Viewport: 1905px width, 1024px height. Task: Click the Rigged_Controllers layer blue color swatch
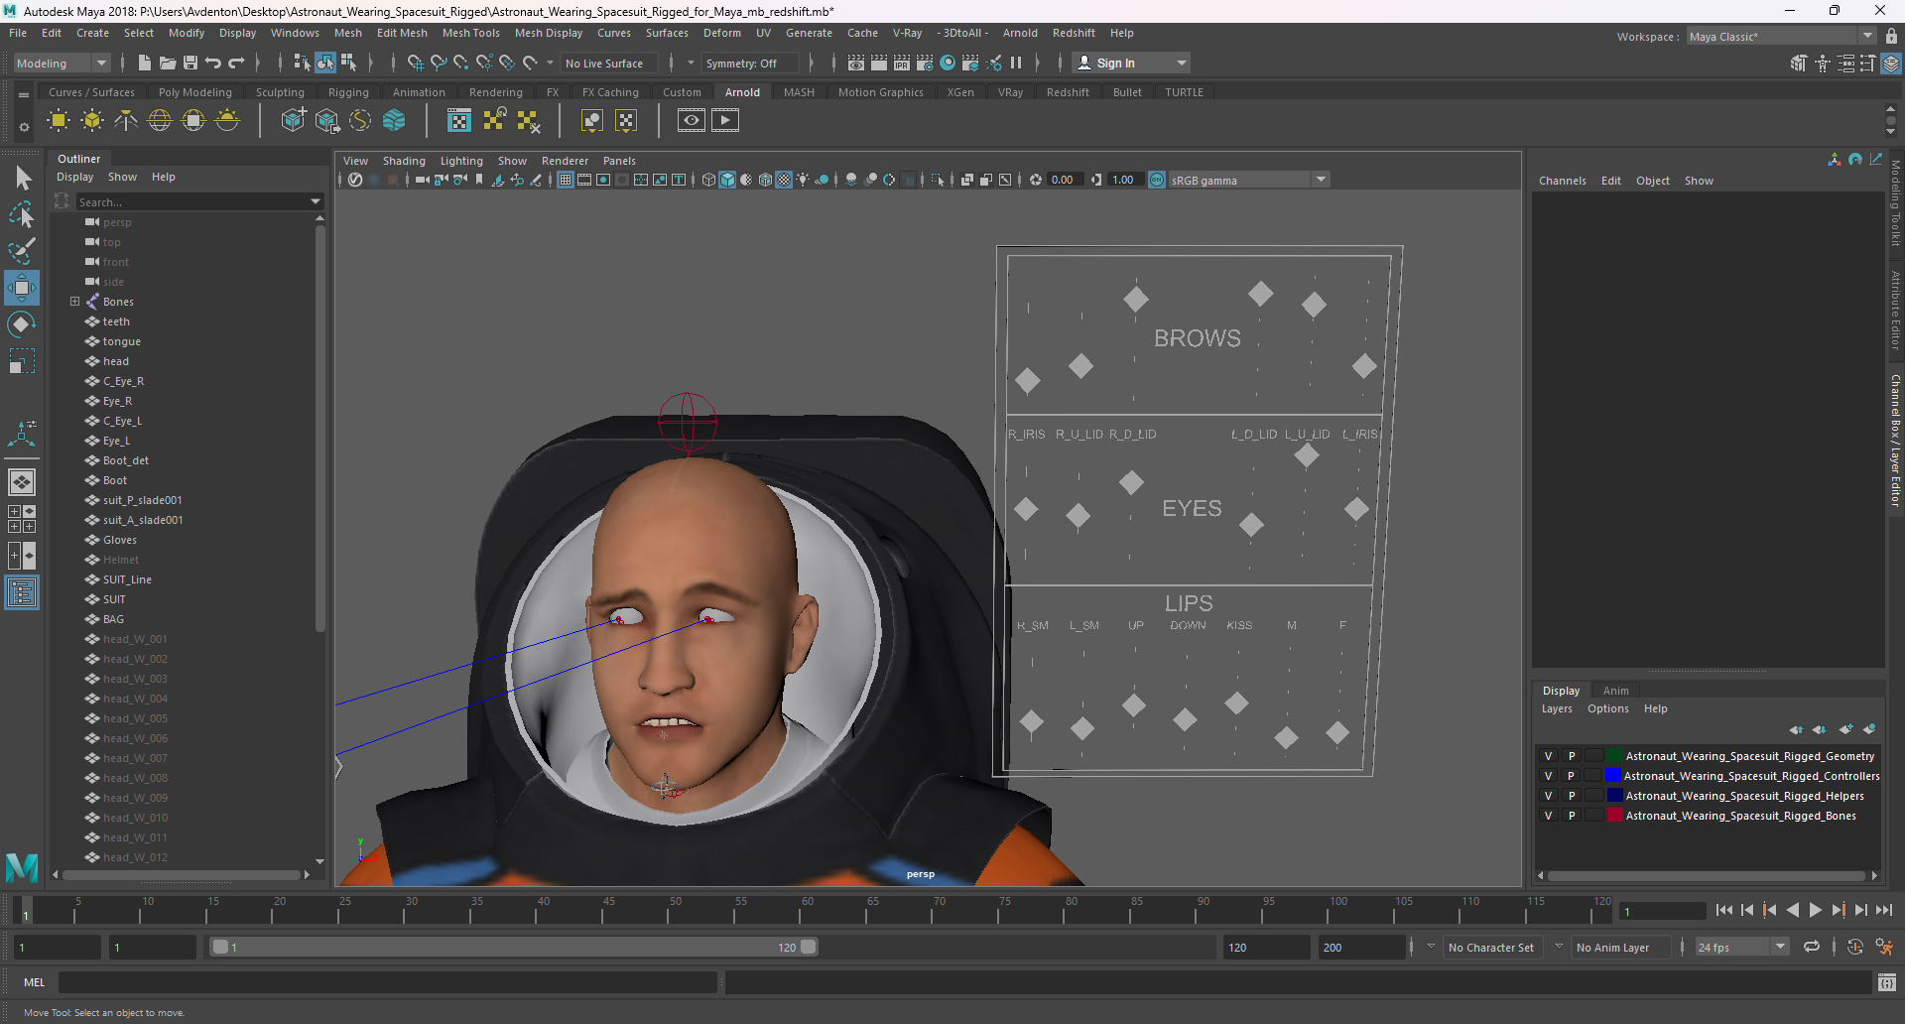[x=1613, y=776]
